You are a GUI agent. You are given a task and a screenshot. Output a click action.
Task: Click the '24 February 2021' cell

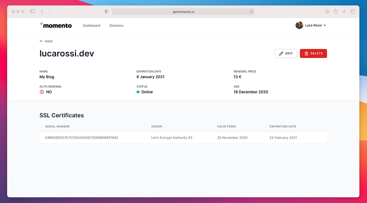coord(283,138)
